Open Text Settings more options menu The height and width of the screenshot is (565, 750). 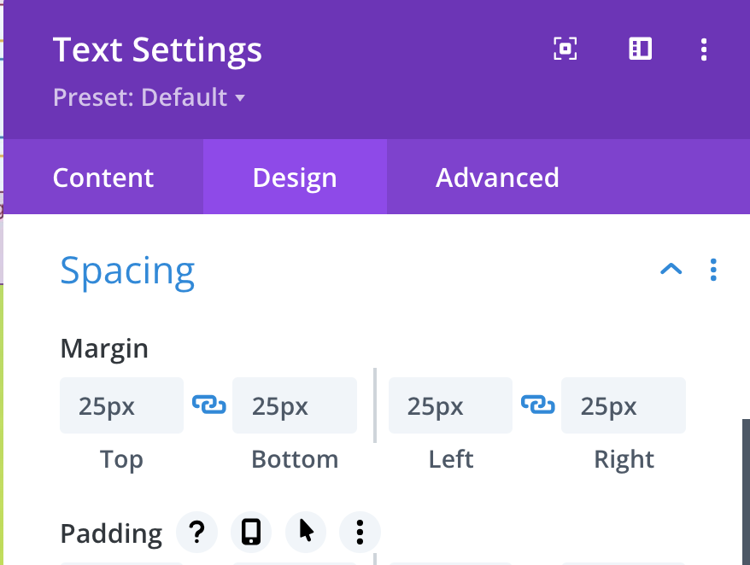704,49
